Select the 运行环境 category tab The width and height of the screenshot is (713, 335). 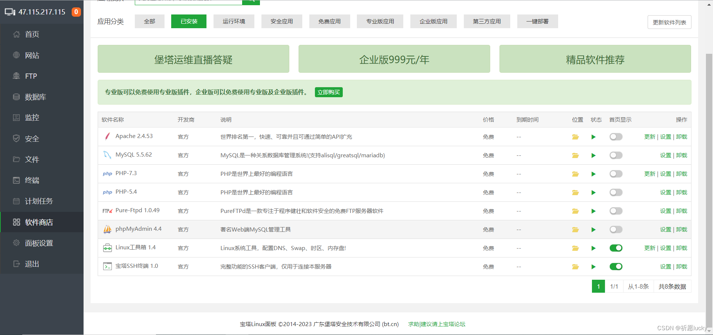click(x=234, y=22)
